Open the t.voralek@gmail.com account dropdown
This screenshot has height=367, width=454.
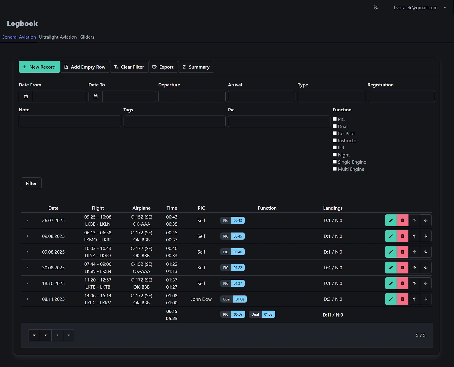coord(419,7)
